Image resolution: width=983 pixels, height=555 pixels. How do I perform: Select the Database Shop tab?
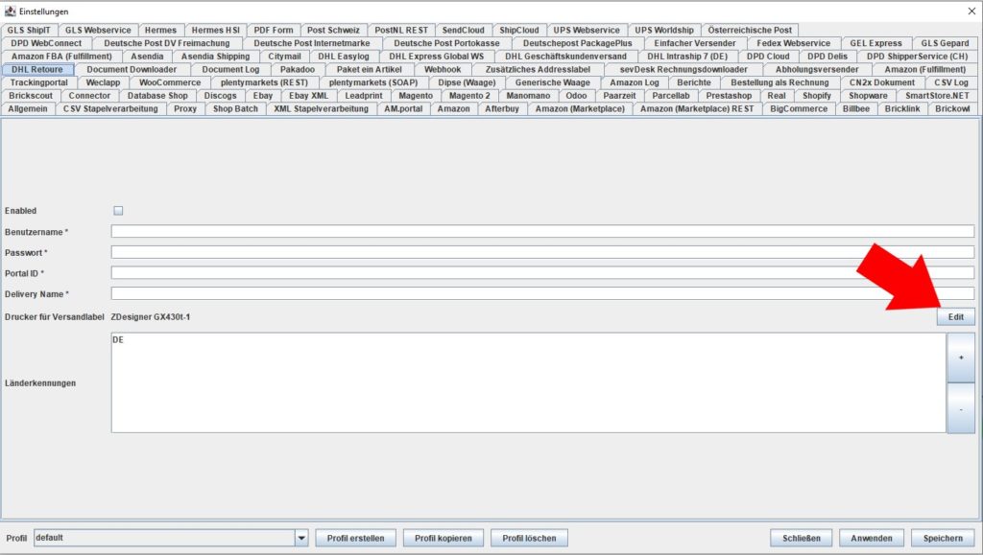(x=157, y=96)
